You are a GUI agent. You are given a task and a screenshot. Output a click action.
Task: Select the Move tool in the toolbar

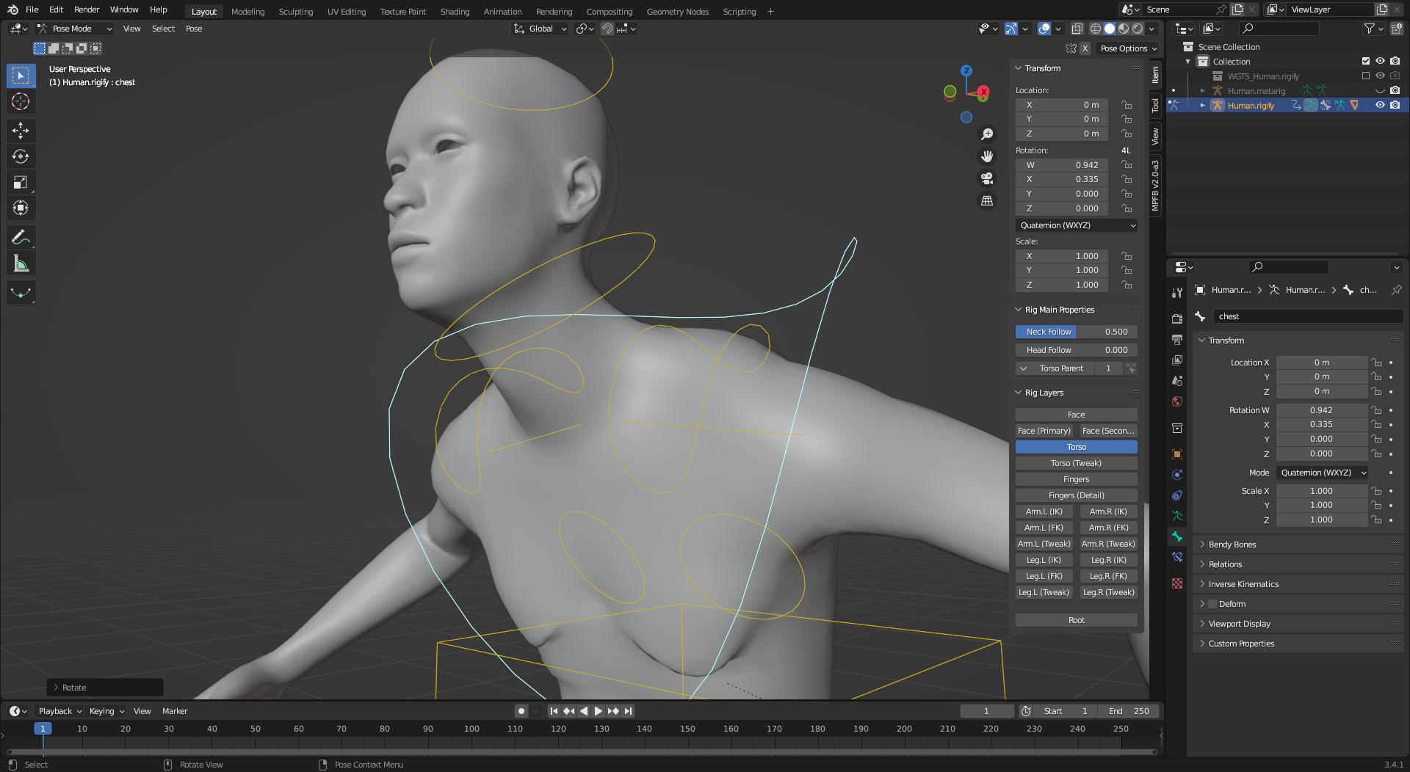click(x=21, y=131)
